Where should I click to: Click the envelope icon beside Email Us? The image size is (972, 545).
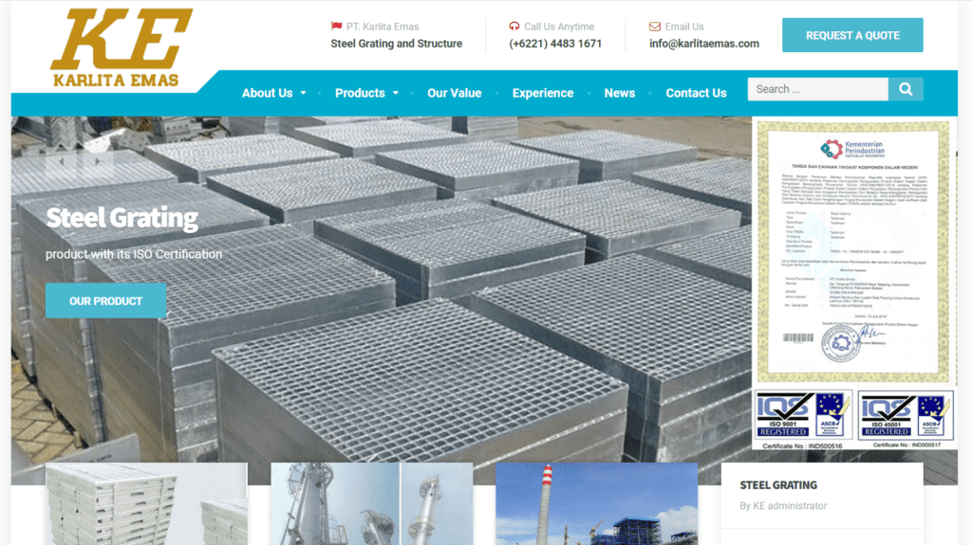[655, 27]
